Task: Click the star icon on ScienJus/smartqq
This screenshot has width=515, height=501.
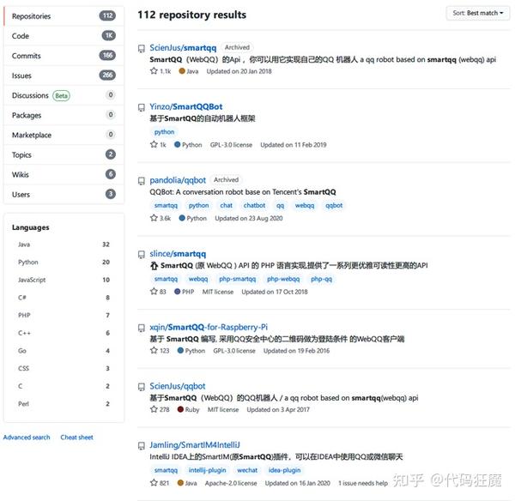Action: pyautogui.click(x=154, y=71)
